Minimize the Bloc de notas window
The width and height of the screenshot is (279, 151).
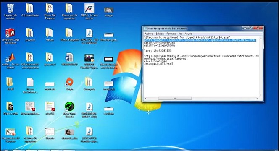click(x=245, y=28)
